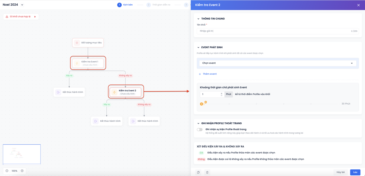Click the Lưu save button
This screenshot has height=176, width=365.
click(355, 172)
